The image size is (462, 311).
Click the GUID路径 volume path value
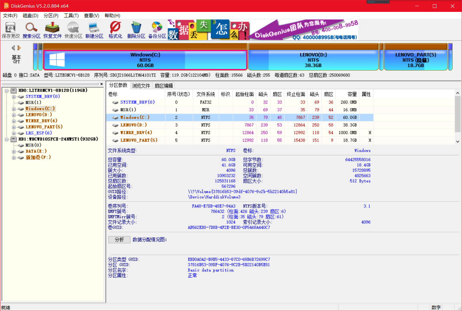coord(242,192)
